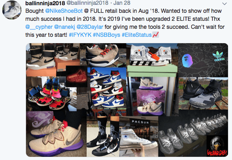Open the tweet options chevron menu
The height and width of the screenshot is (160, 232).
click(224, 4)
